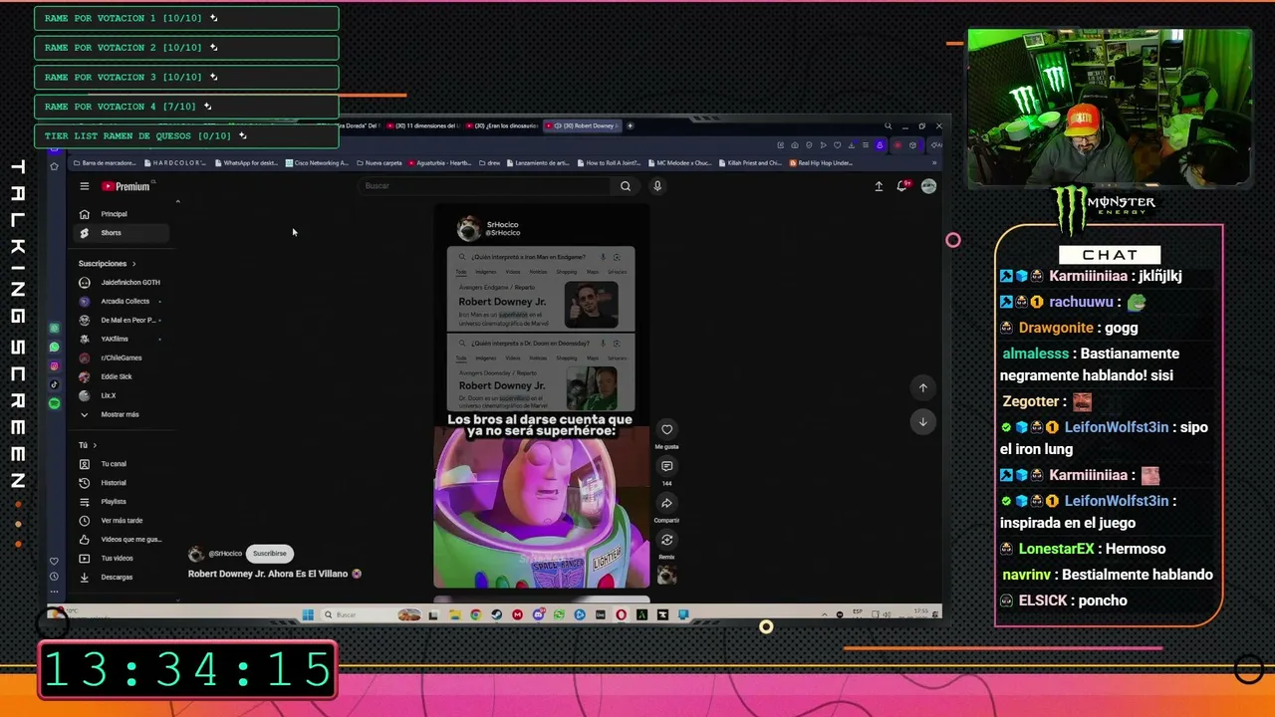This screenshot has height=717, width=1275.
Task: Open the Windows Start button
Action: [308, 614]
